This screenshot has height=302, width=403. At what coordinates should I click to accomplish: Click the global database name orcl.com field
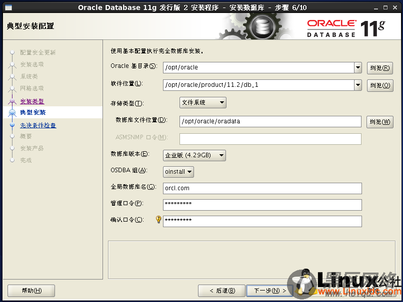point(262,188)
